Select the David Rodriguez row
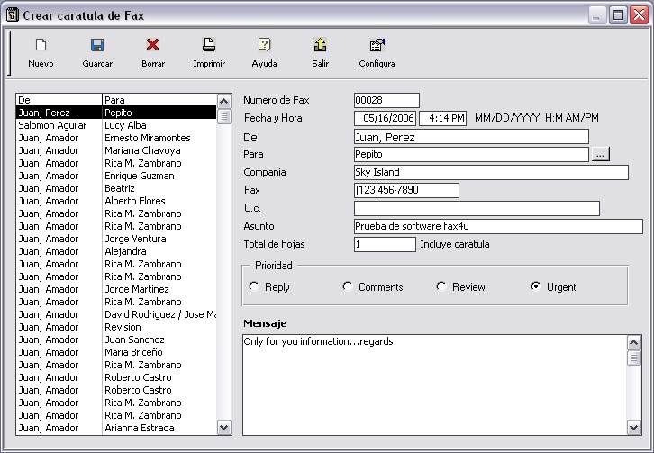Viewport: 654px width, 453px height. pyautogui.click(x=116, y=314)
